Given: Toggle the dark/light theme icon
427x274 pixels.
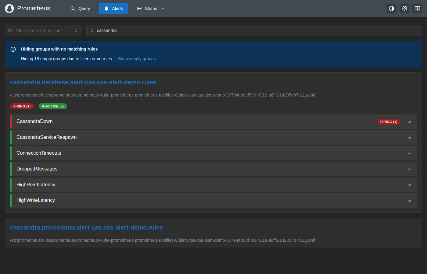Looking at the screenshot, I should pos(392,9).
